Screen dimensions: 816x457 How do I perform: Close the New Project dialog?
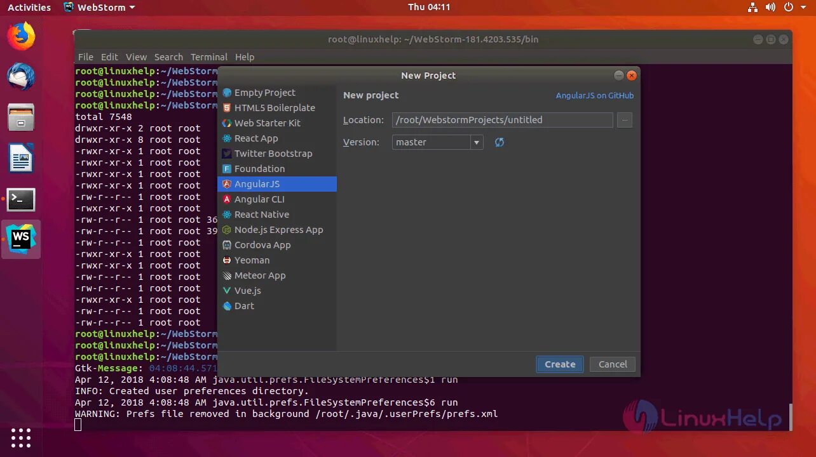pyautogui.click(x=631, y=76)
